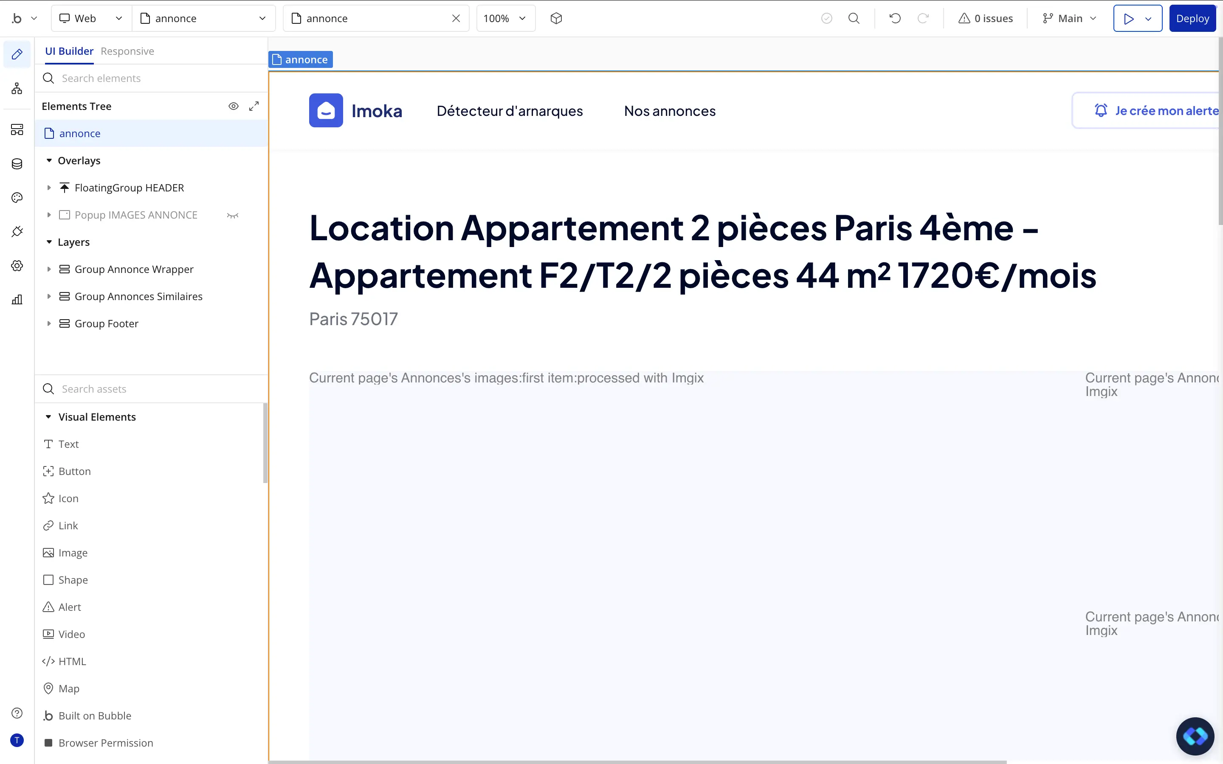Open the Logs chart icon in sidebar
The width and height of the screenshot is (1223, 764).
pos(17,300)
